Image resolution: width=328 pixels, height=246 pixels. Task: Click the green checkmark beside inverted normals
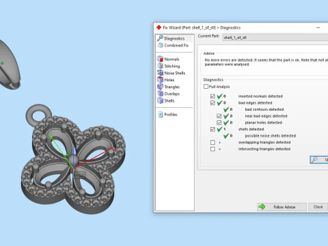[x=219, y=96]
